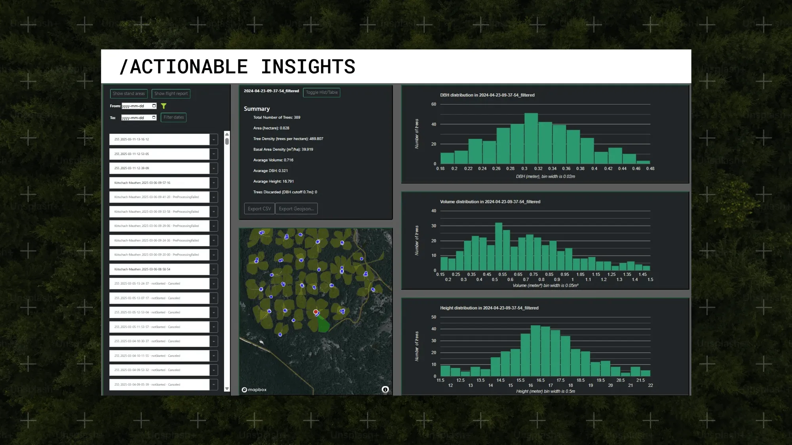Viewport: 792px width, 445px height.
Task: Expand the 255 2025-03-11-13-16-12 flight dropdown
Action: (x=213, y=139)
